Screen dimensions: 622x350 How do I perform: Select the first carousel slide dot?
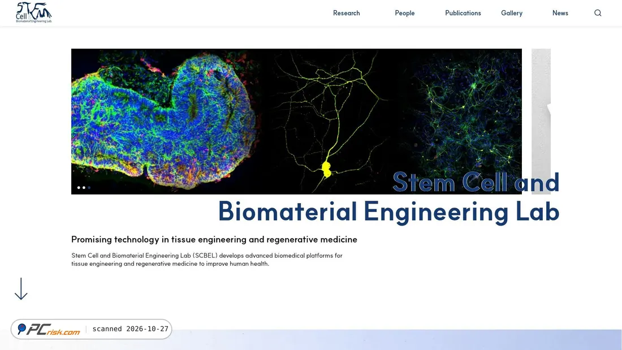[x=79, y=188]
